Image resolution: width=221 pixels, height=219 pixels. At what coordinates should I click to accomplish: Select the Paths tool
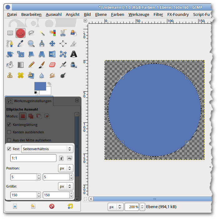[10, 44]
